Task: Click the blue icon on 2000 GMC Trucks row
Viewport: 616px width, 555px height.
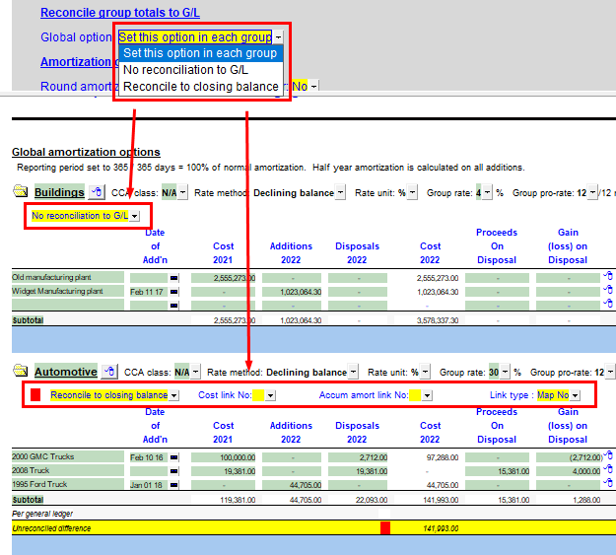Action: [608, 456]
